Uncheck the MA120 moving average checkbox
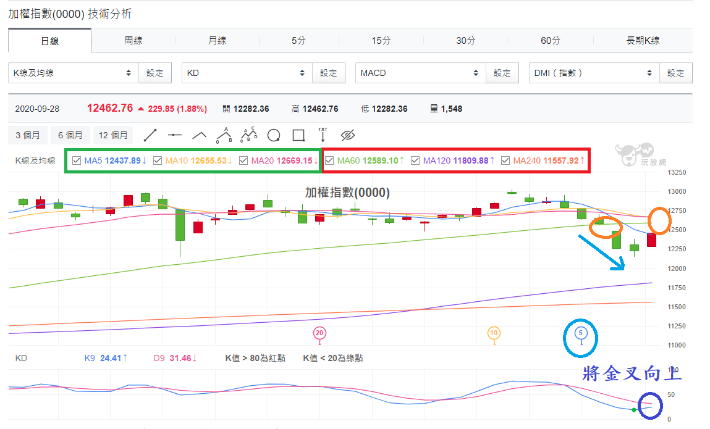Viewport: 710px width, 429px height. [415, 160]
